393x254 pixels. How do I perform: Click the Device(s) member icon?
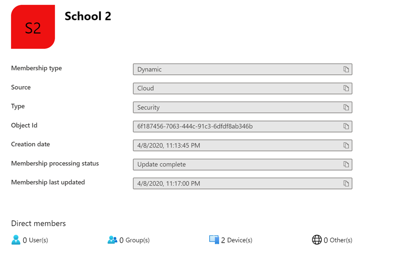[x=214, y=240]
